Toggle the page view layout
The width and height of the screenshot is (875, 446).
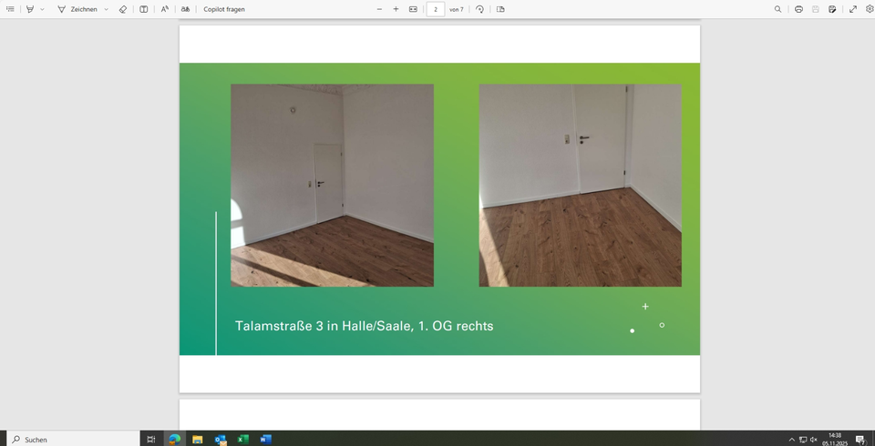(500, 9)
